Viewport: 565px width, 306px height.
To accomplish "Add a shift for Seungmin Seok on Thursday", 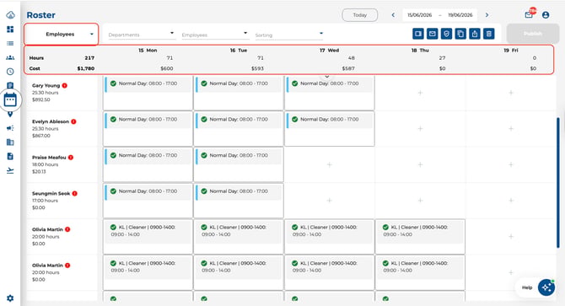I will tap(420, 200).
